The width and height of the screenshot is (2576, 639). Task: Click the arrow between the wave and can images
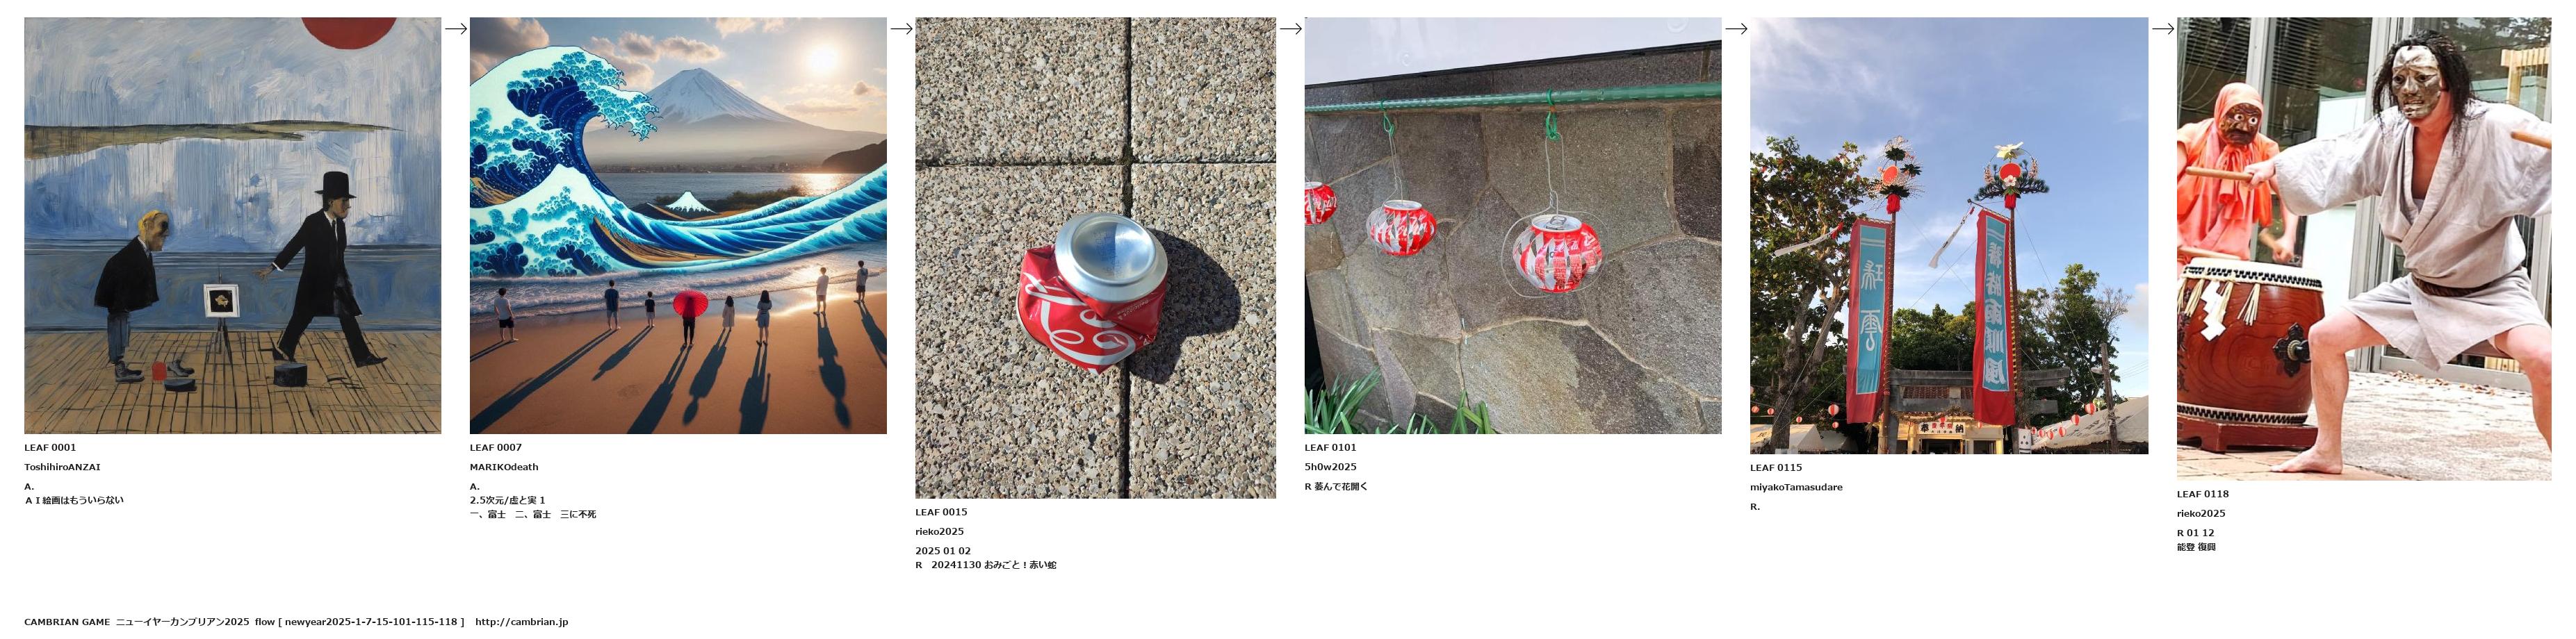click(x=901, y=29)
